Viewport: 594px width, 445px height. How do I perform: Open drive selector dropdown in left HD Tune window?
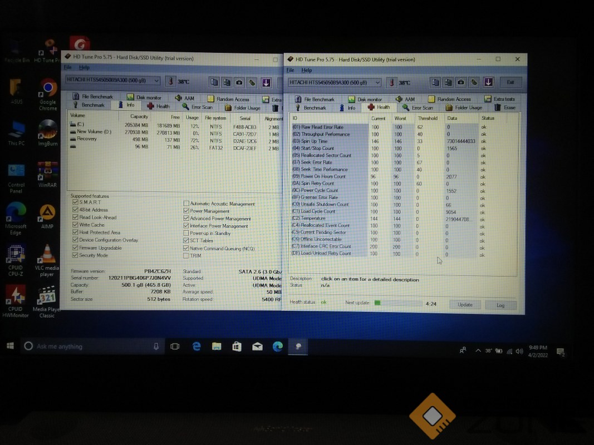(112, 80)
